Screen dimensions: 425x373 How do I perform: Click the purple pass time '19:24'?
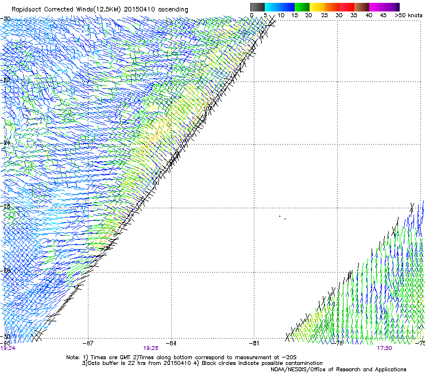coord(8,348)
